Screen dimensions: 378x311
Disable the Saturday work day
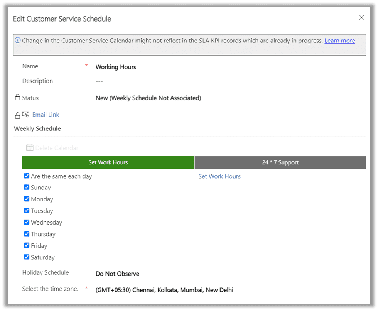tap(27, 257)
